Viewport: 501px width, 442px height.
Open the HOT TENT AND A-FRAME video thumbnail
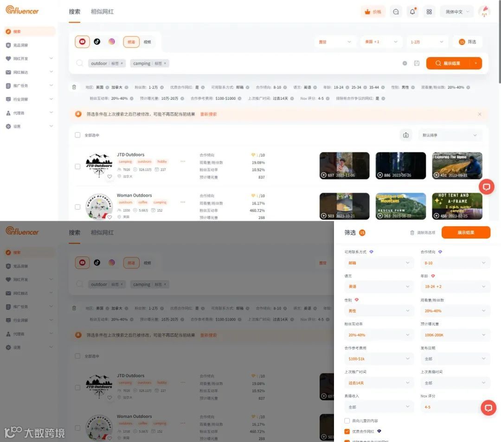[x=457, y=206]
